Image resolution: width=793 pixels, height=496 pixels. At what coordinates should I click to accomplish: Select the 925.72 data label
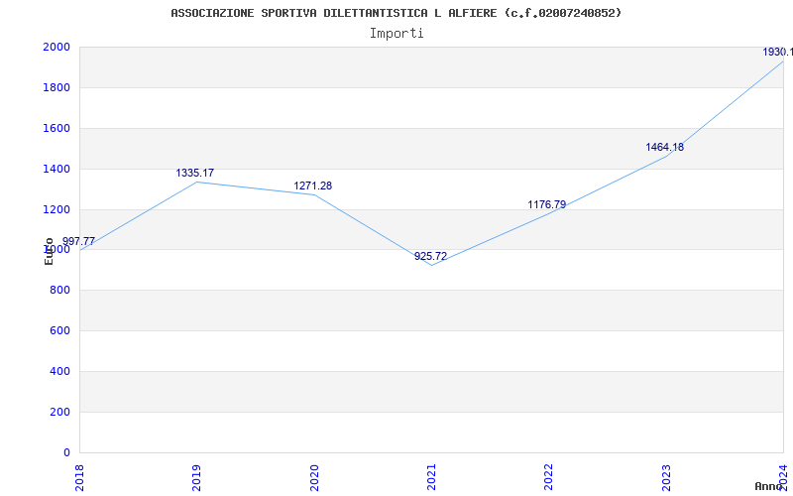(431, 256)
